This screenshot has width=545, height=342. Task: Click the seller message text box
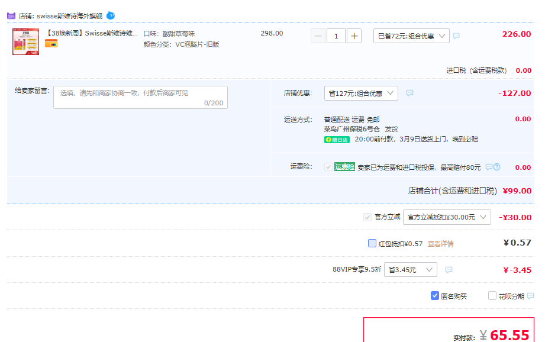(x=140, y=97)
